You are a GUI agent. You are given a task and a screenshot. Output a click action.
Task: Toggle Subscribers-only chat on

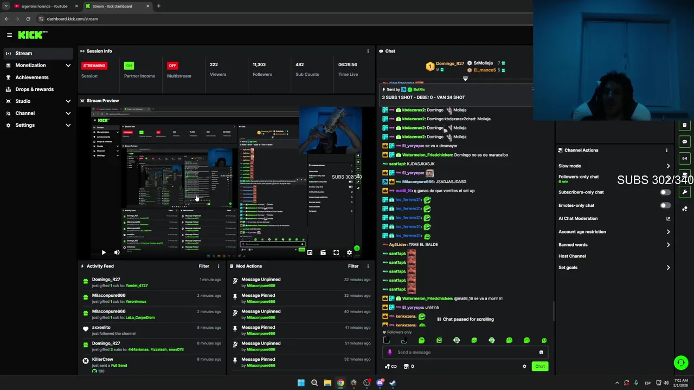[665, 192]
